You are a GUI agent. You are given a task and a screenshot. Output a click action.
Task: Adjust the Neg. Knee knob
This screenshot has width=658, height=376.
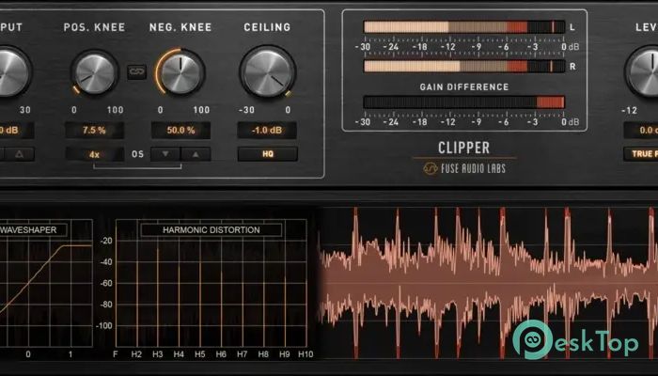181,72
